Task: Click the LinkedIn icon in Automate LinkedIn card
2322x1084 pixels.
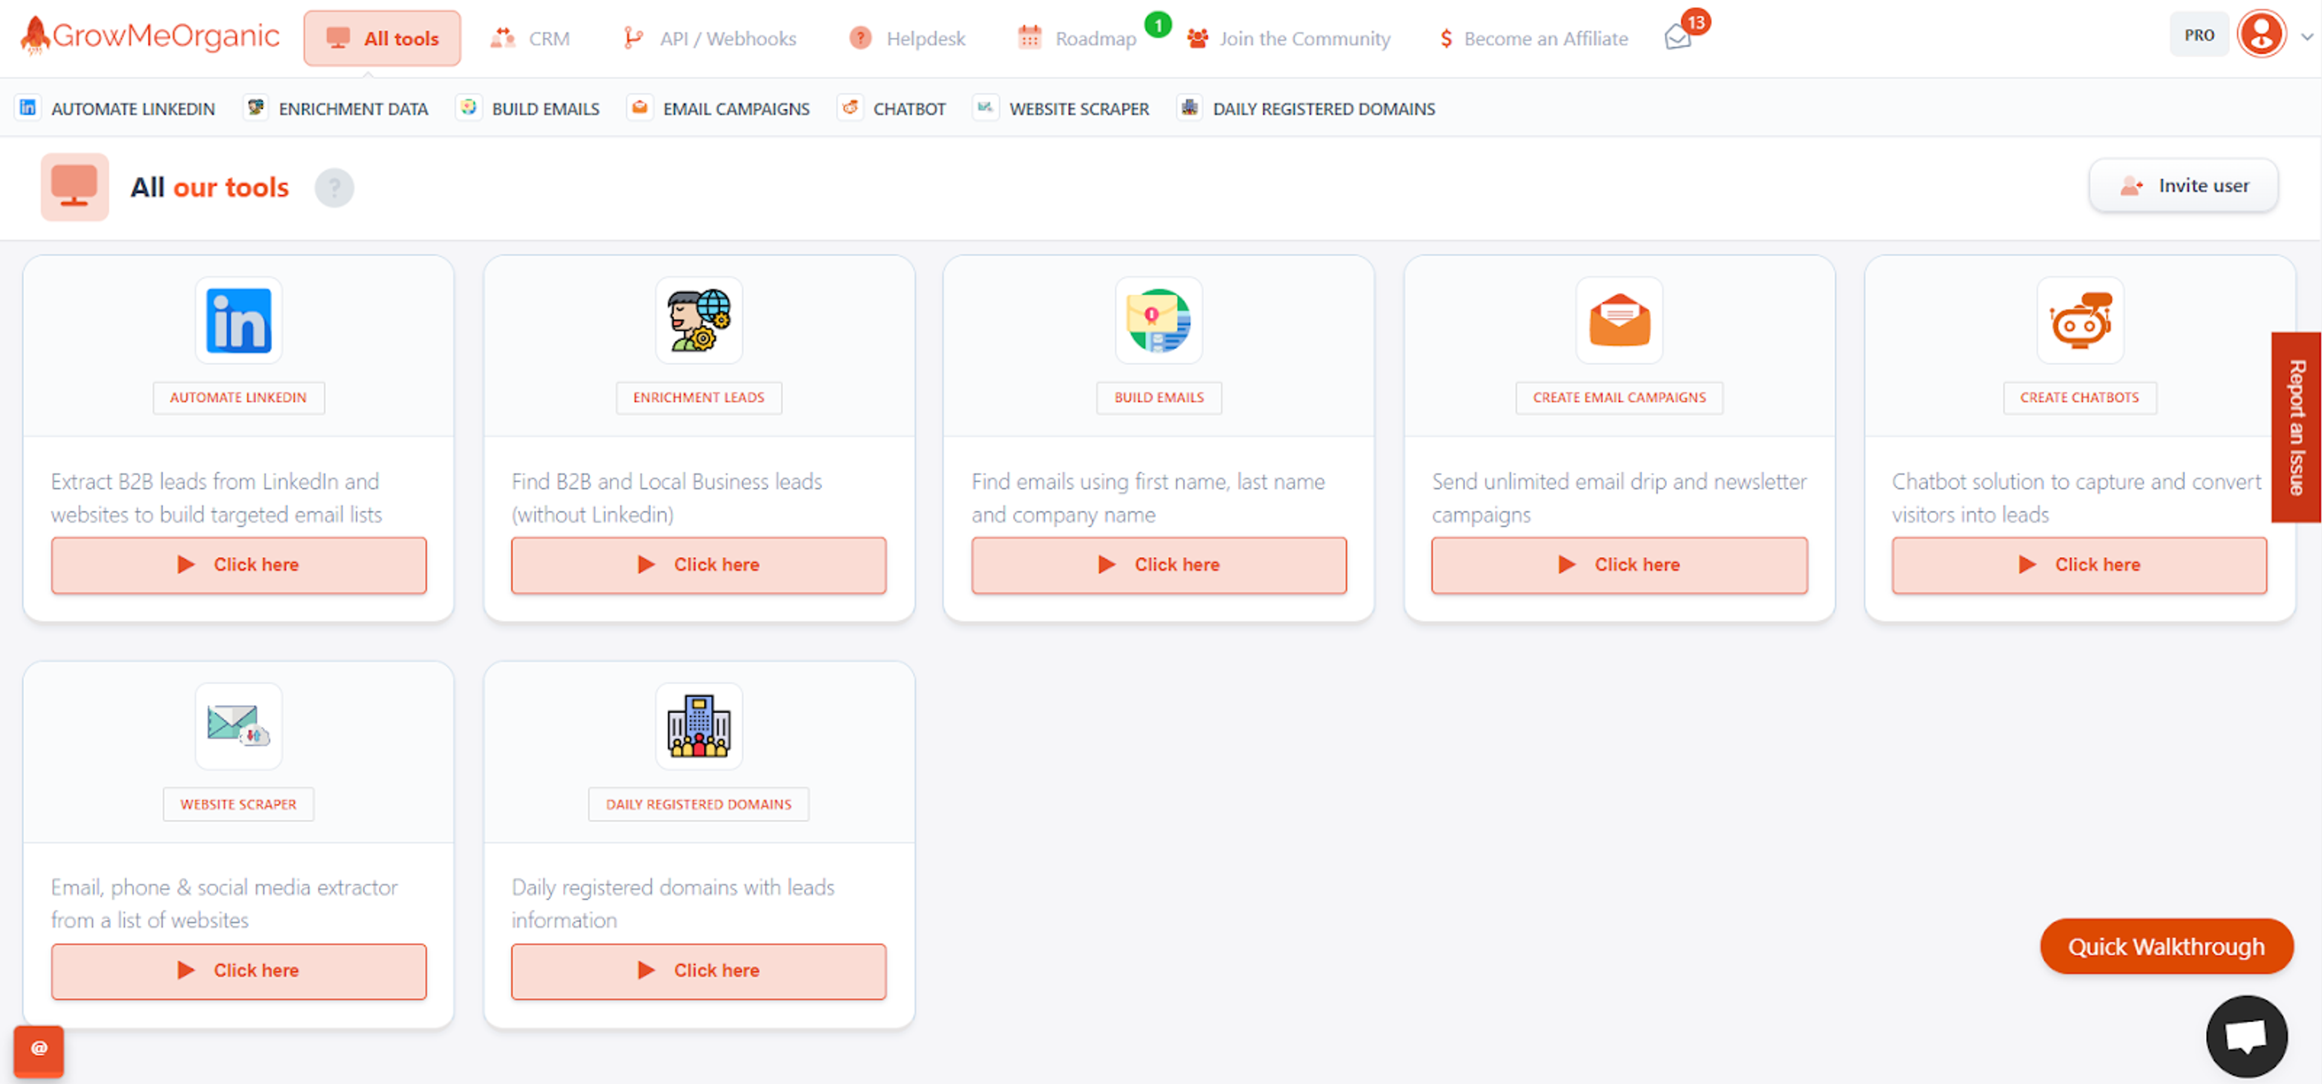Action: [x=238, y=321]
